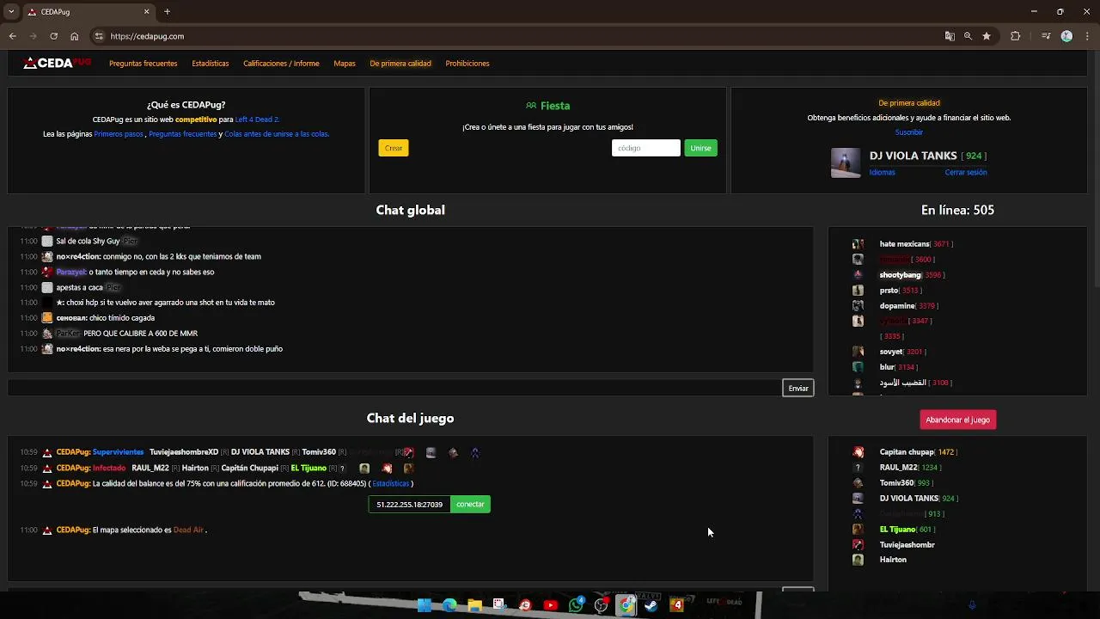Go to Calificaciones / Informe page

pos(281,64)
